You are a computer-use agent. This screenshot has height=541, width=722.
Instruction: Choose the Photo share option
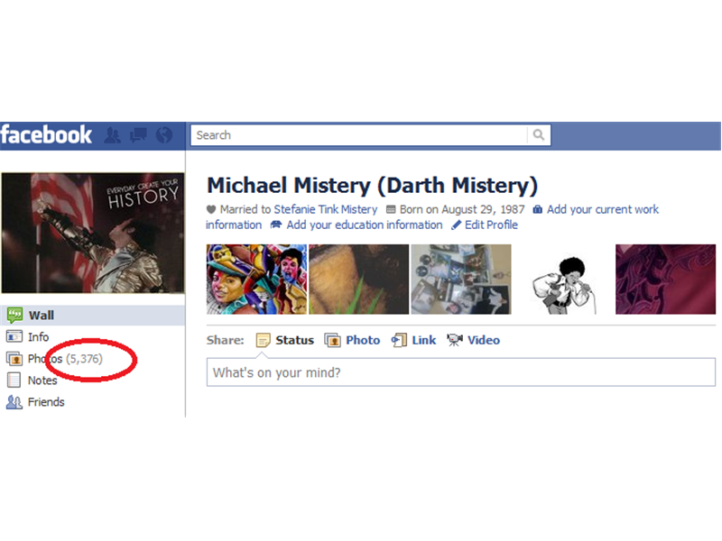[352, 340]
